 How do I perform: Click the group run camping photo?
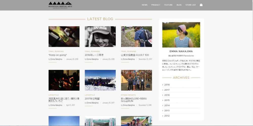[x=136, y=80]
